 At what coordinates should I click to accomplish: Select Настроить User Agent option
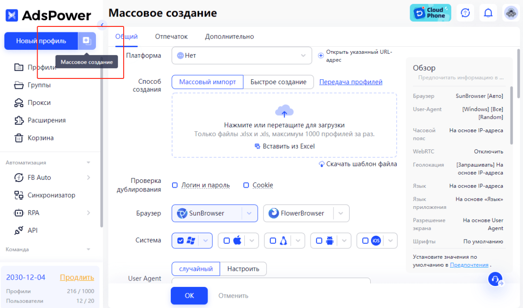tap(243, 269)
